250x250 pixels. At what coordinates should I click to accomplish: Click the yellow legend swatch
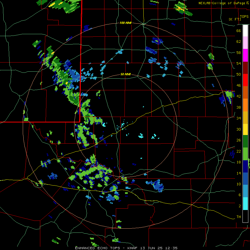[245, 129]
